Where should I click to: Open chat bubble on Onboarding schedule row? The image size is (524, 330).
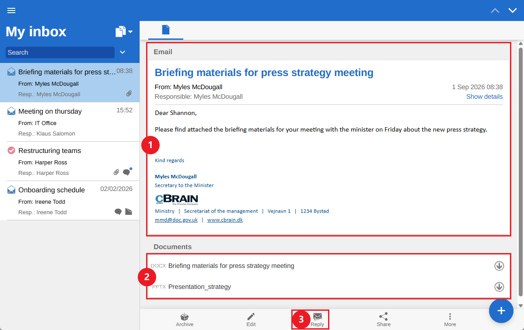[118, 212]
